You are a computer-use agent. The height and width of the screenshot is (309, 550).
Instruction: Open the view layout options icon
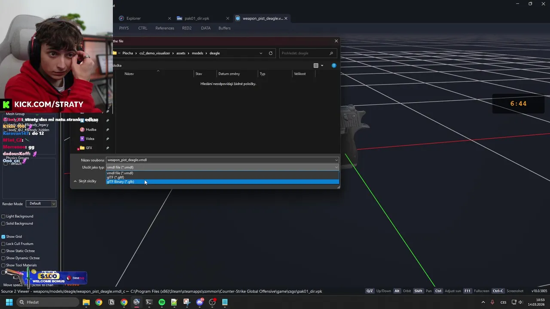point(316,66)
